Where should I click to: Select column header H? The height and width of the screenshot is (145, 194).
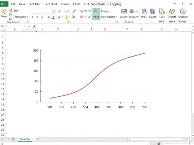click(x=176, y=29)
